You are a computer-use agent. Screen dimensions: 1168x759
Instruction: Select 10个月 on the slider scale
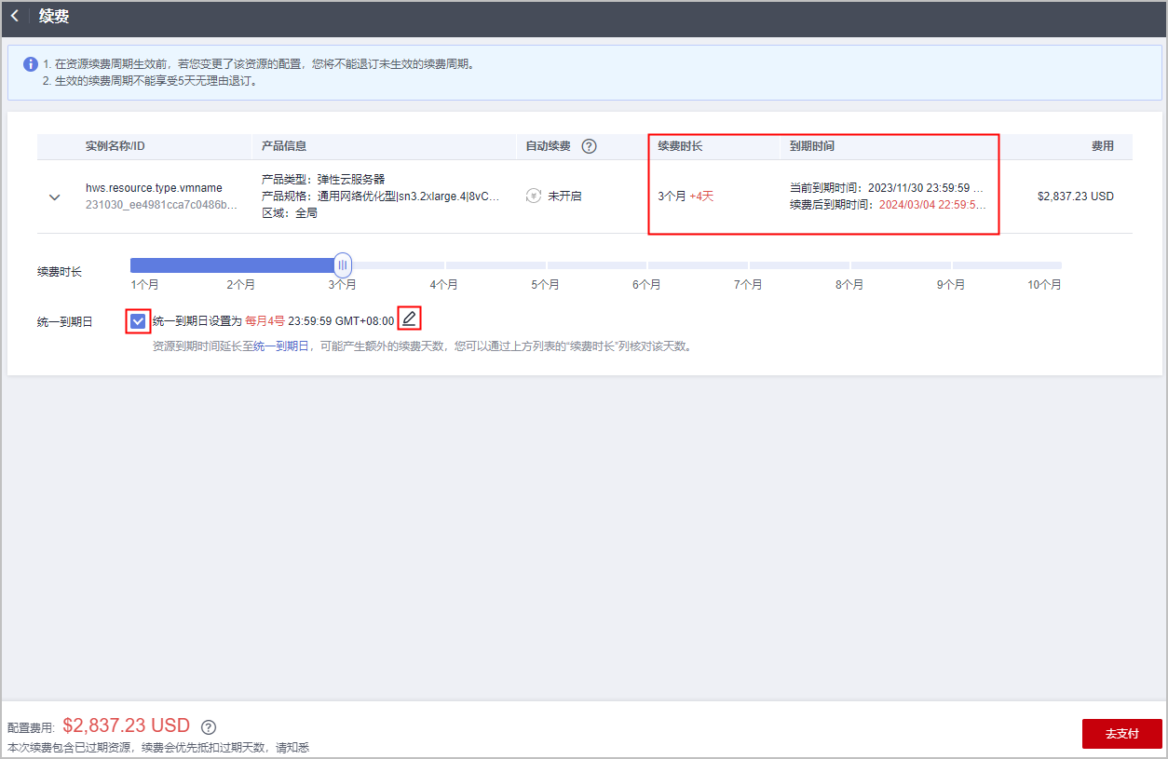tap(1044, 284)
